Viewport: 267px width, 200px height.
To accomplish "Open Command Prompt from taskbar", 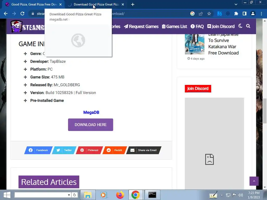I will (x=152, y=195).
